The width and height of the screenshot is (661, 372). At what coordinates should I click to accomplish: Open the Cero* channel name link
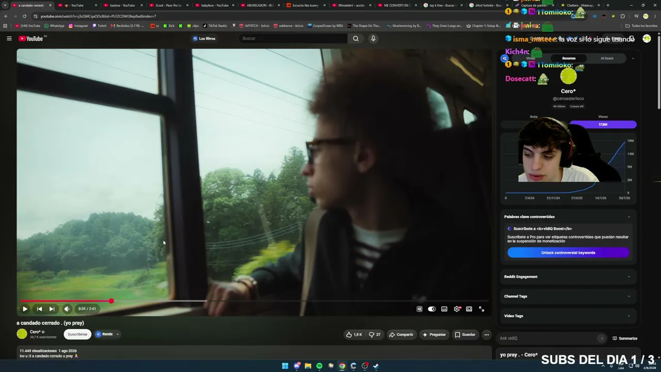[x=35, y=332]
